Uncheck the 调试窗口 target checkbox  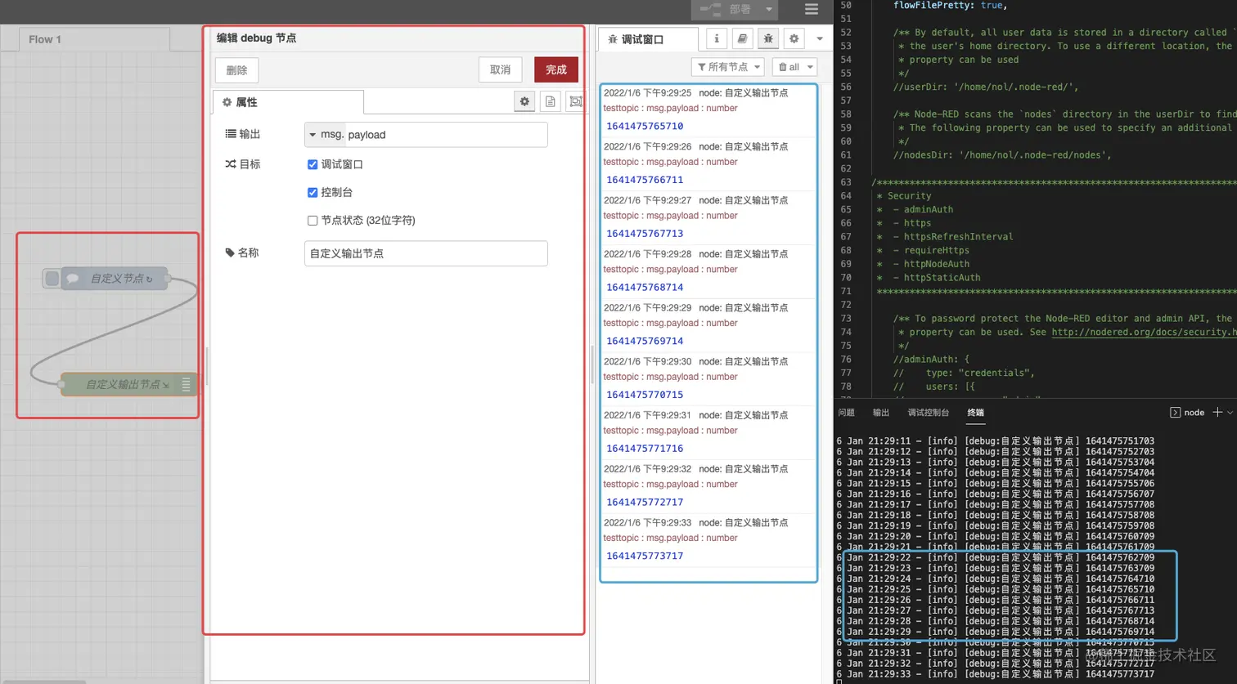313,164
